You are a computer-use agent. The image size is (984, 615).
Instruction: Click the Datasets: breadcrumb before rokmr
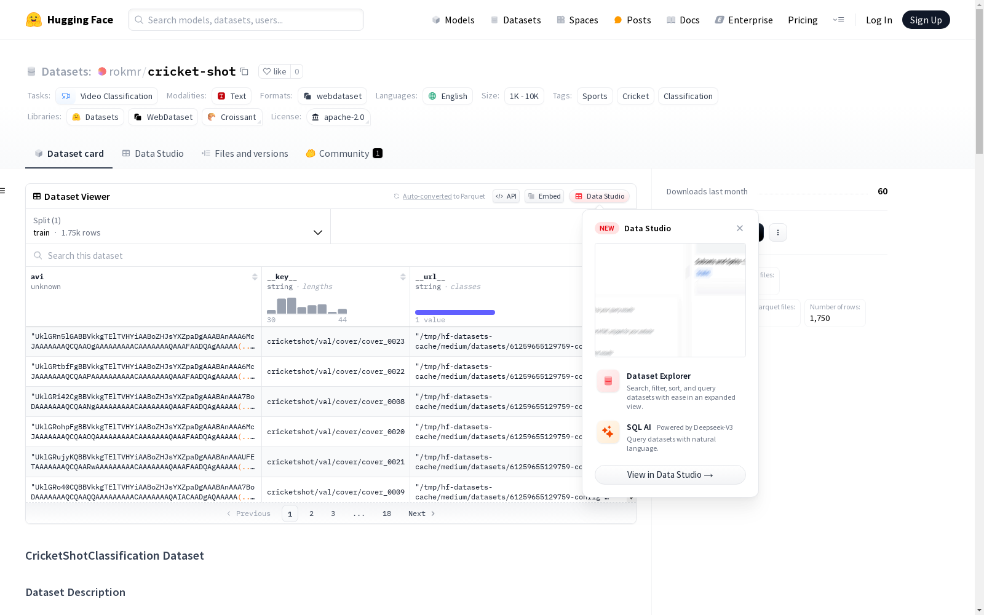tap(66, 71)
